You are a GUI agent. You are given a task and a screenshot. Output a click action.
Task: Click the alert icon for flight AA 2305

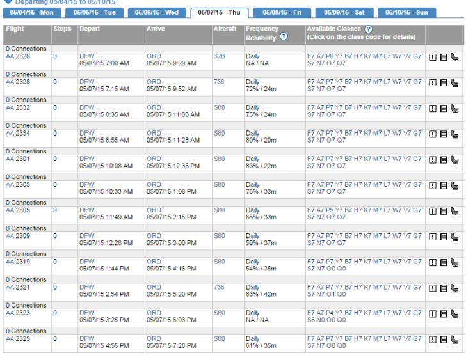433,211
